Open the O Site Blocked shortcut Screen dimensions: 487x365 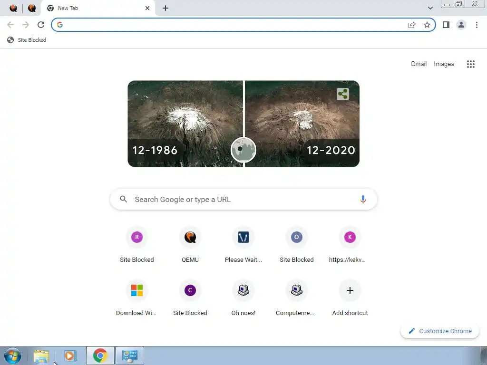pos(297,245)
